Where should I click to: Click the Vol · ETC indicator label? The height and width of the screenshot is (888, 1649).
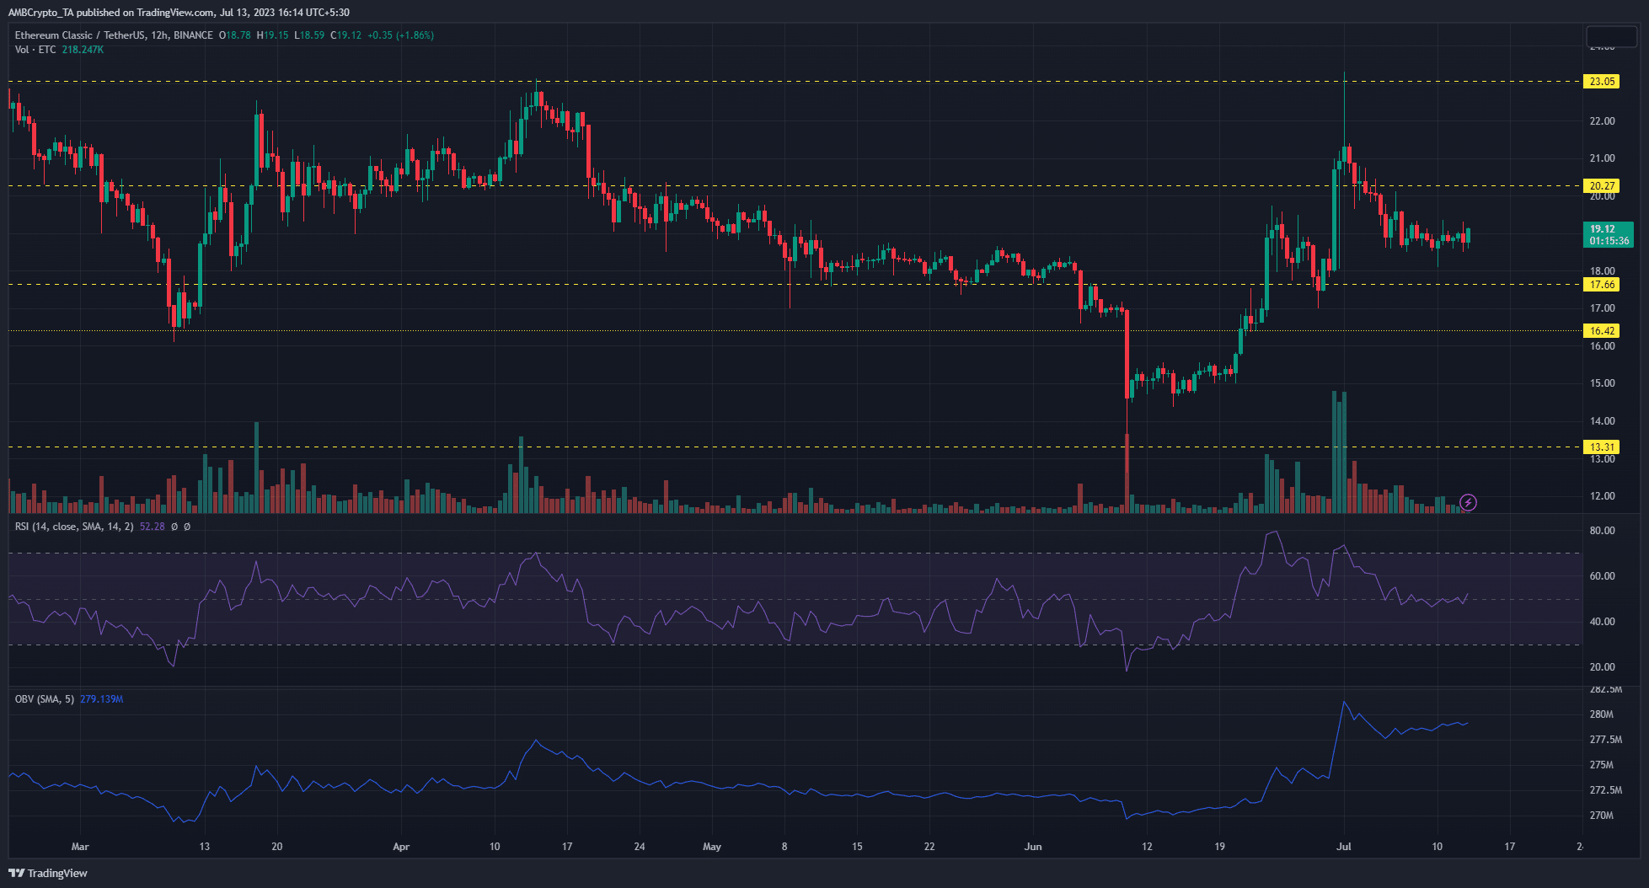(x=35, y=50)
